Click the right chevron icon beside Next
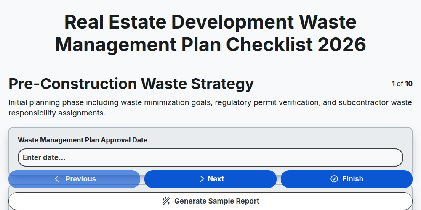Viewport: 421px width, 210px height. tap(202, 179)
